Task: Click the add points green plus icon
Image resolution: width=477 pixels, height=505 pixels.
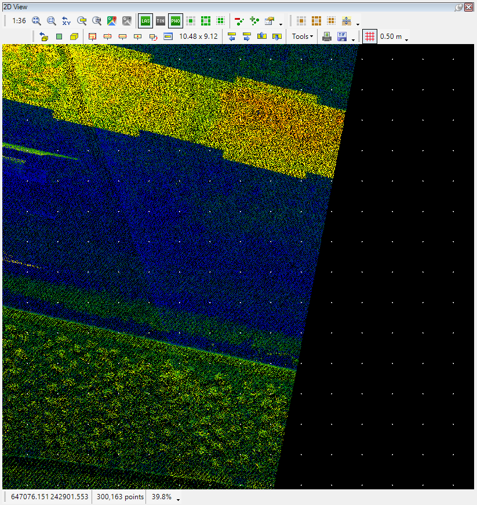Action: point(254,21)
